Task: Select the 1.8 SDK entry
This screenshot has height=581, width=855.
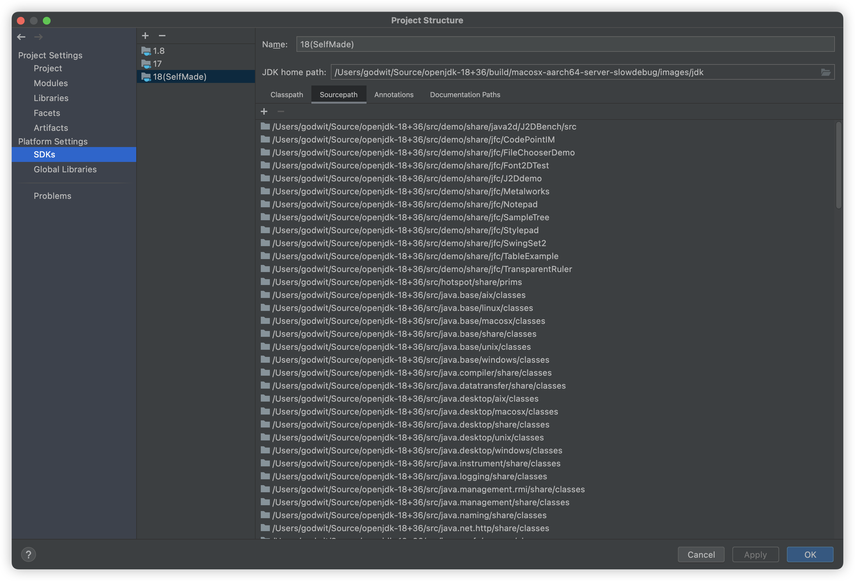Action: [159, 51]
